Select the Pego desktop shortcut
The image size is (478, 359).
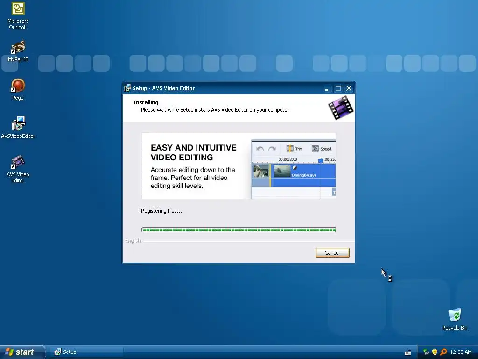pyautogui.click(x=18, y=89)
